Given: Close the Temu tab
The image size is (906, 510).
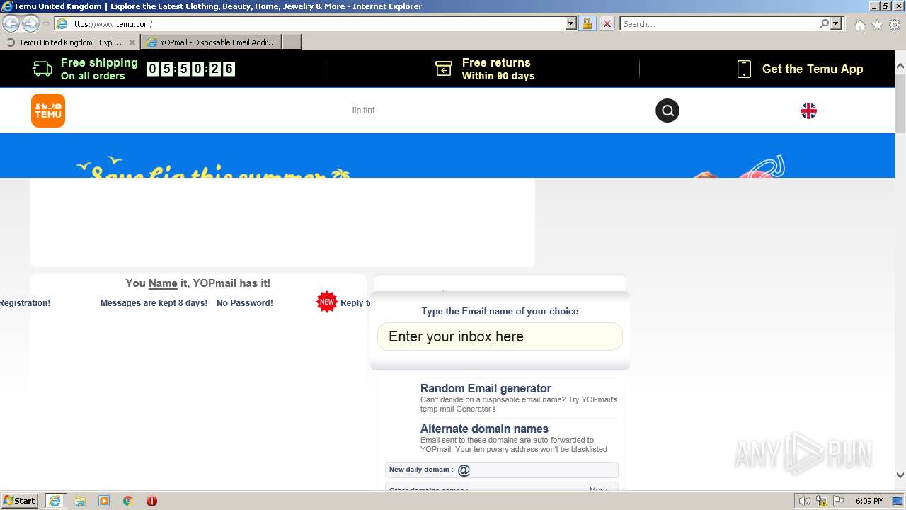Looking at the screenshot, I should click(x=132, y=42).
